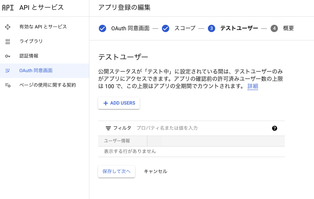Go to the スコープ step label
The height and width of the screenshot is (199, 314).
[185, 28]
